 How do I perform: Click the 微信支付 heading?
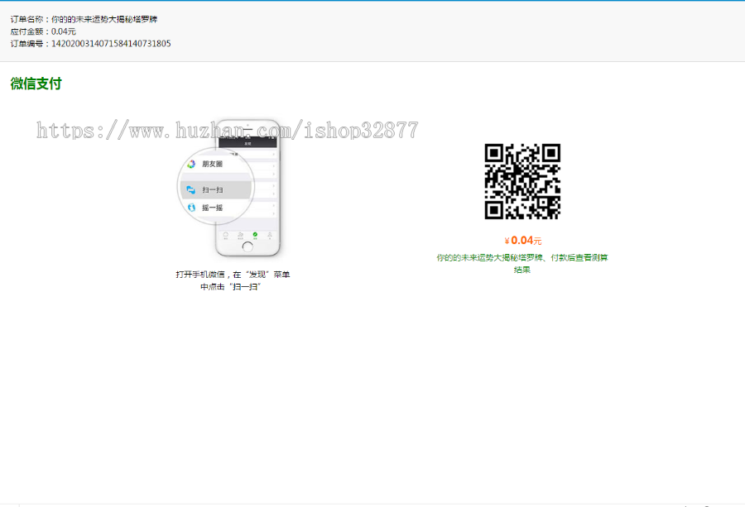(36, 84)
